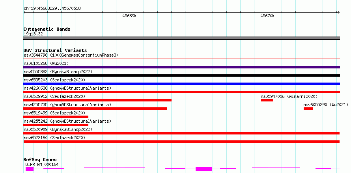The image size is (351, 173).
Task: Select the RefSeq Genes track title
Action: (40, 160)
